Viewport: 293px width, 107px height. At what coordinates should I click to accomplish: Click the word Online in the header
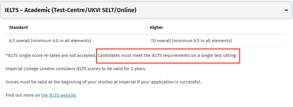click(x=125, y=10)
